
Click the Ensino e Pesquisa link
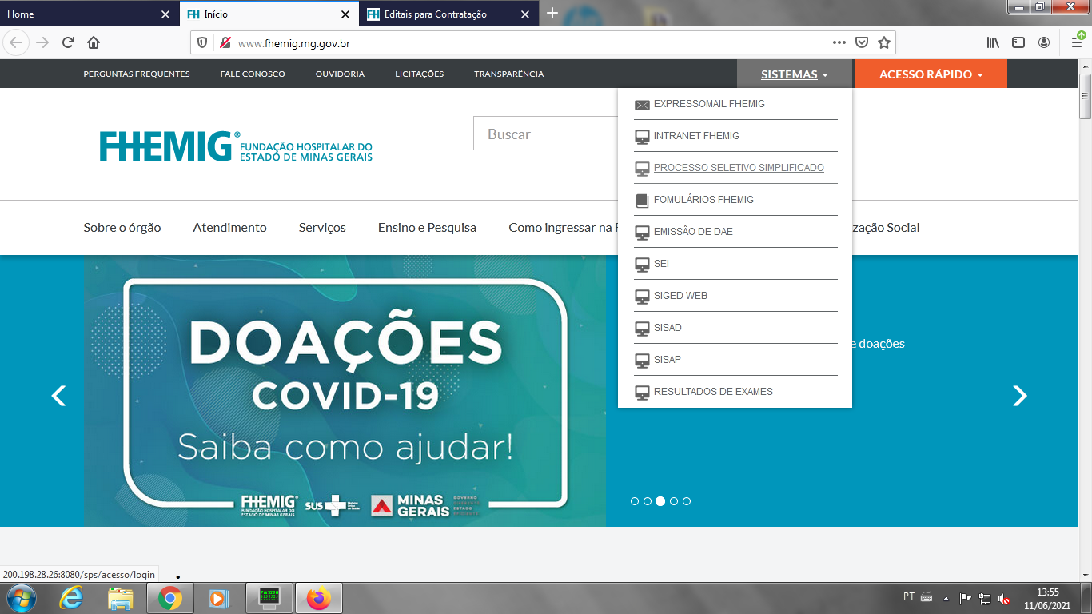(427, 228)
